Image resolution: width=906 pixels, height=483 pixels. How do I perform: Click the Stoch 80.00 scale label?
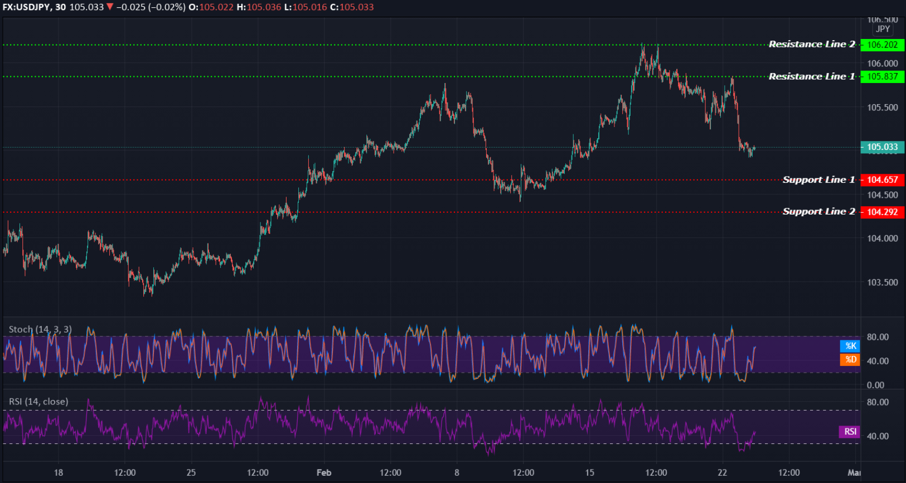878,337
